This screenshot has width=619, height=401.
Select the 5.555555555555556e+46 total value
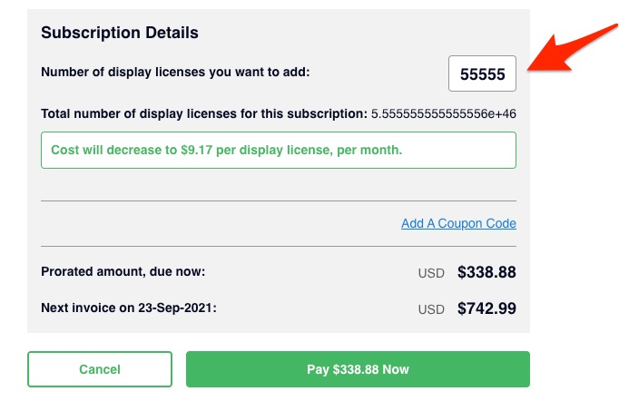click(x=444, y=113)
